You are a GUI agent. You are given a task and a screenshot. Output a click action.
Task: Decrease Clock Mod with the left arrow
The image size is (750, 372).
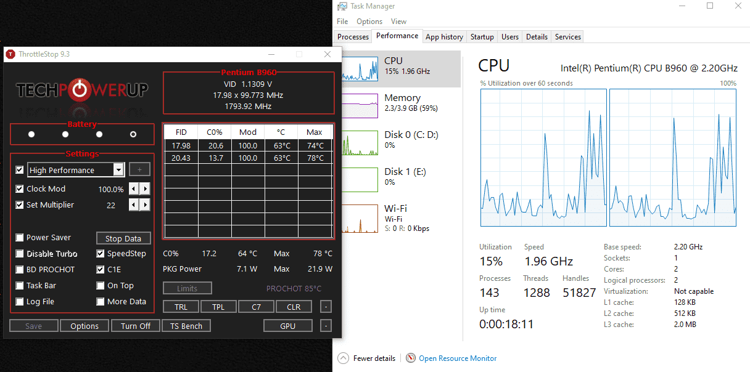coord(134,189)
